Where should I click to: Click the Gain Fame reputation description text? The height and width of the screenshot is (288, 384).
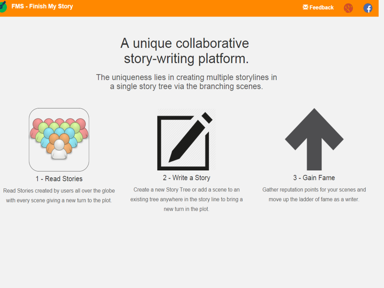(x=314, y=194)
